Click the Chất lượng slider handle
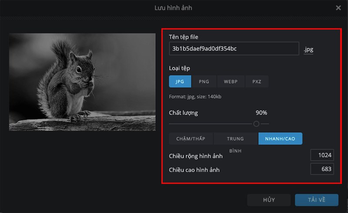 [256, 124]
